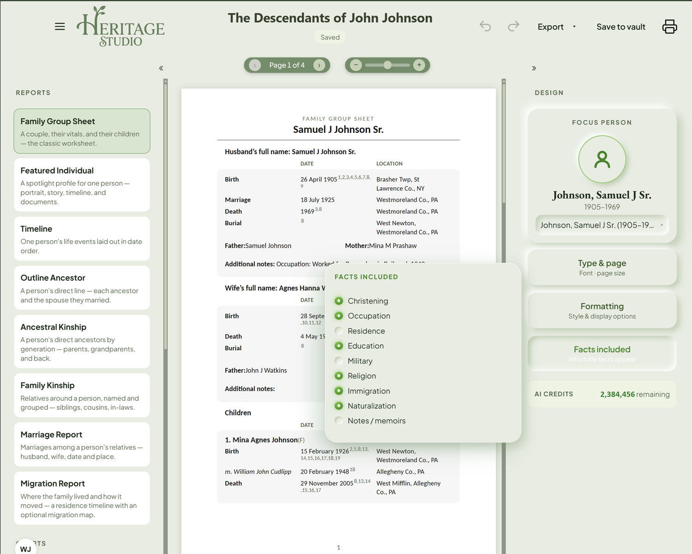Click the Saved status badge
Image resolution: width=692 pixels, height=554 pixels.
click(330, 37)
